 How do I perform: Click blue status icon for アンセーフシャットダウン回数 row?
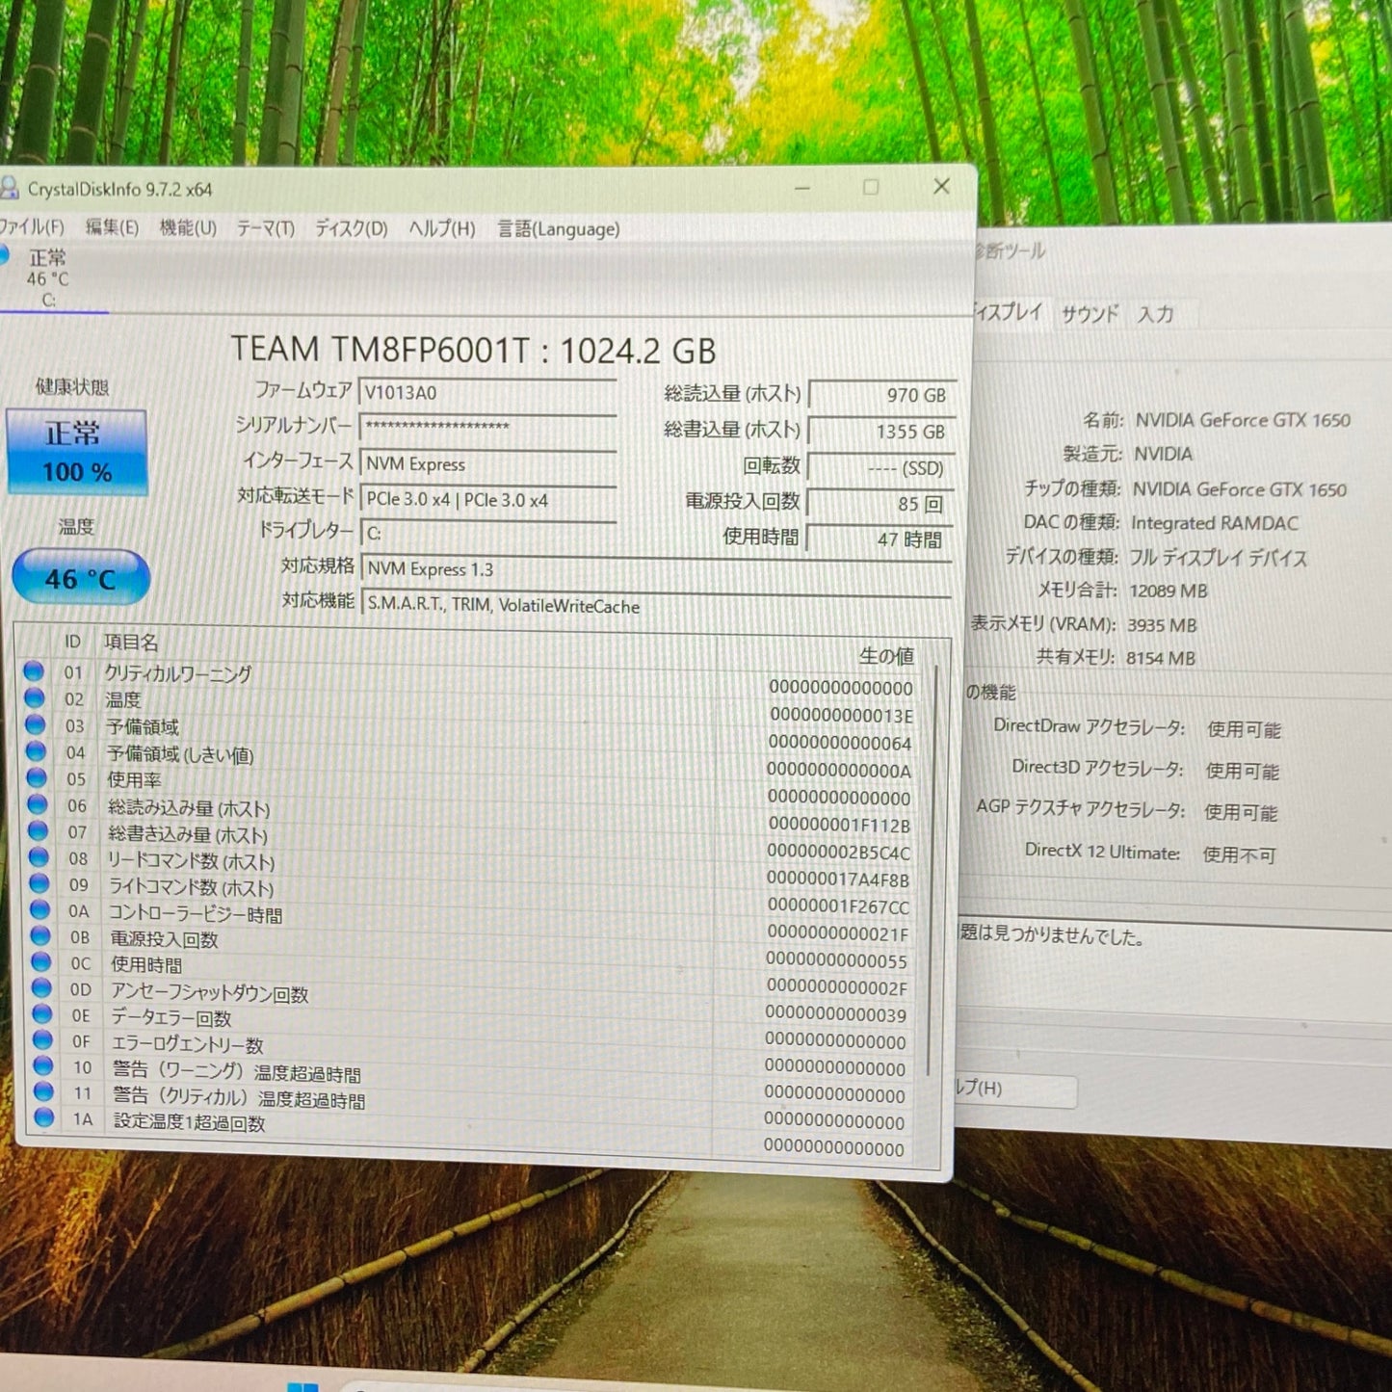(41, 986)
